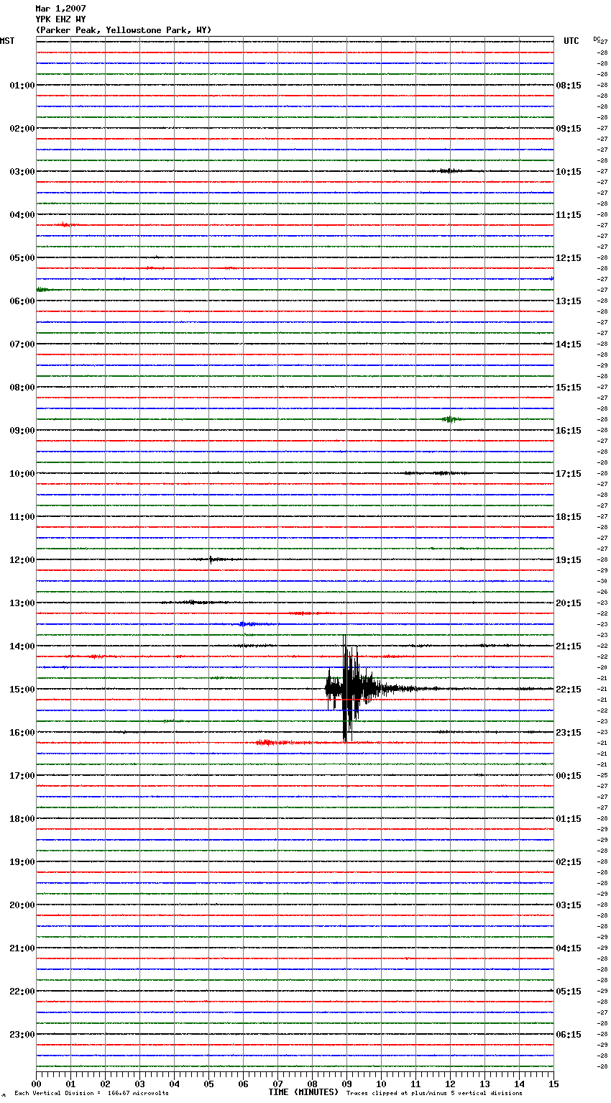
Task: Click the UTC "09:15" time label
Action: tap(569, 129)
